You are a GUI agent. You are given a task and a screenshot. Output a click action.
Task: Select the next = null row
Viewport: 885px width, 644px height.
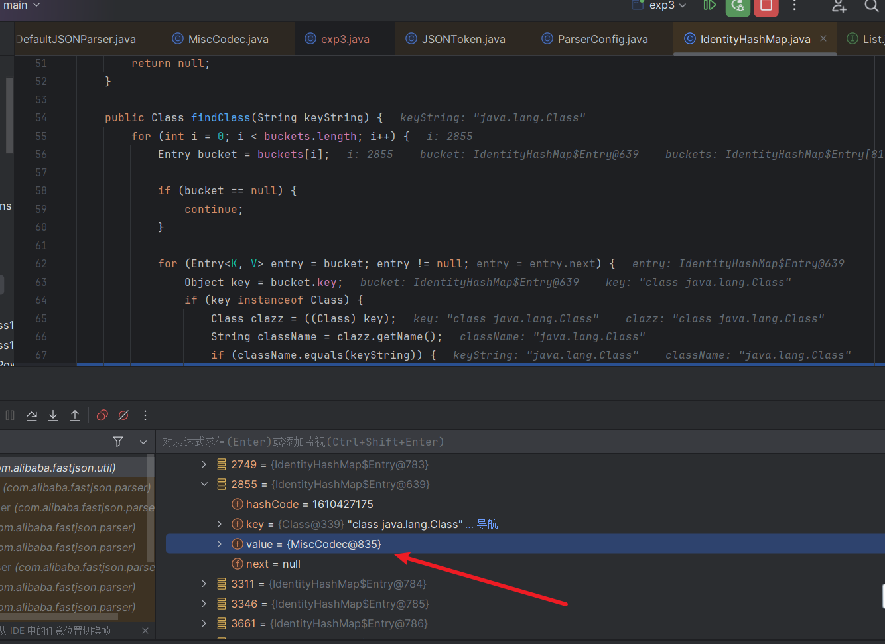point(525,564)
